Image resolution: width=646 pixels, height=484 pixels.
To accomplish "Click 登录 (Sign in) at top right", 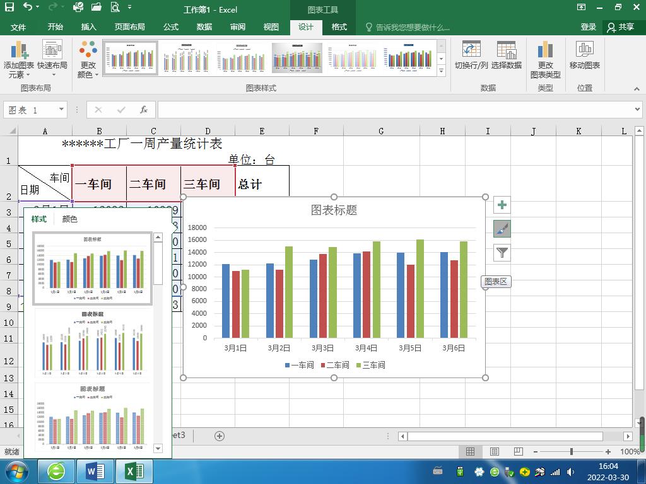I will coord(587,27).
